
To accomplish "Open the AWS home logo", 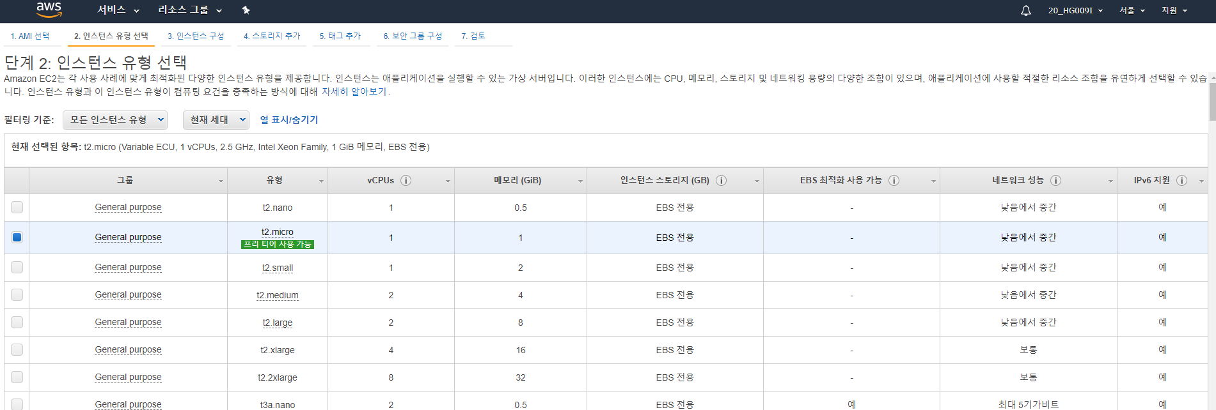I will [49, 10].
